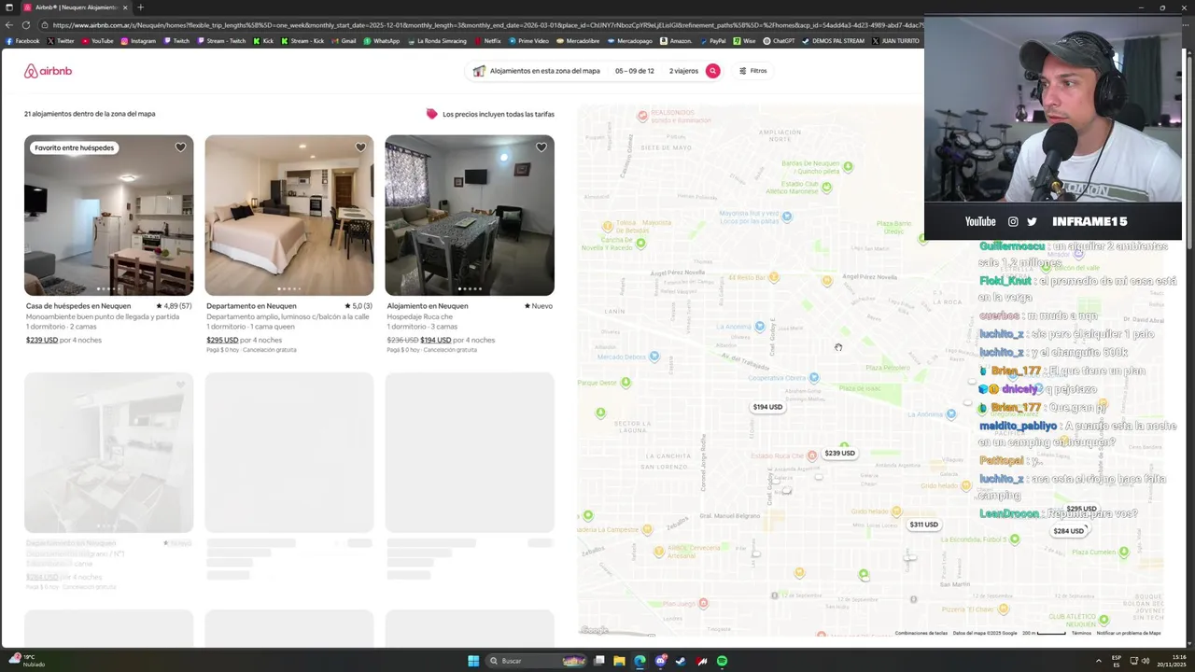Close the Airbnb browser tab
Image resolution: width=1195 pixels, height=672 pixels.
pyautogui.click(x=125, y=7)
